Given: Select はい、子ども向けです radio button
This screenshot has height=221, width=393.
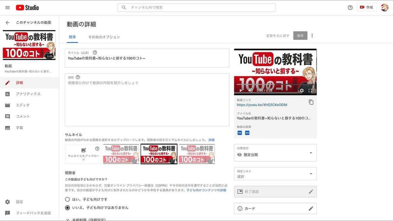Looking at the screenshot, I should coord(68,199).
